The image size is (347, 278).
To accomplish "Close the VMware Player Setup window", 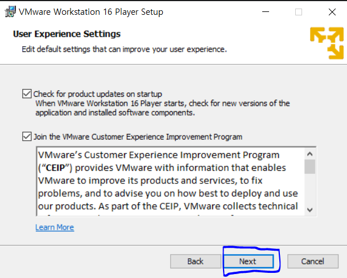I will pos(332,12).
